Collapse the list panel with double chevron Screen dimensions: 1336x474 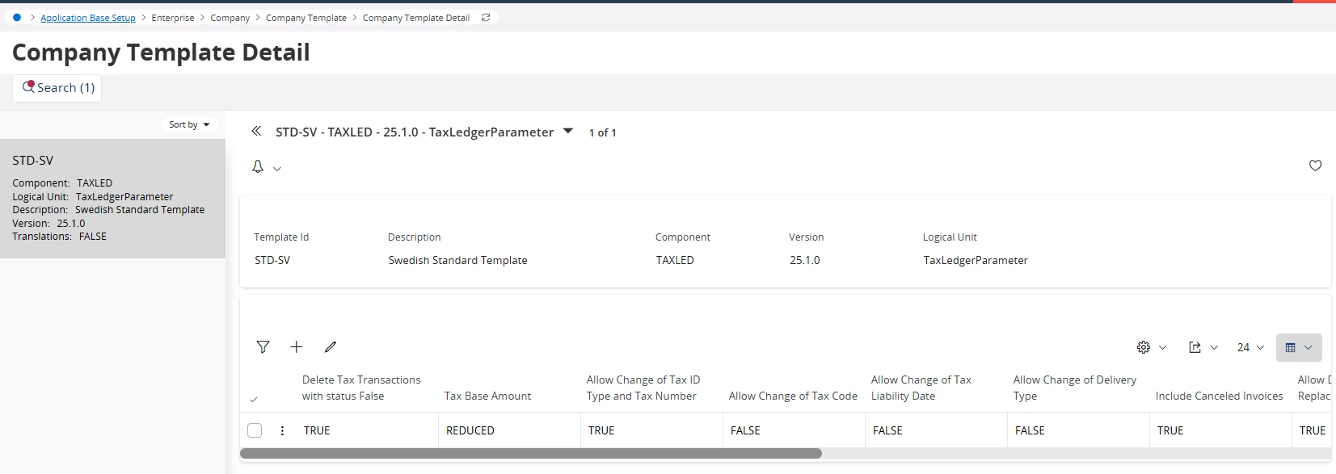pyautogui.click(x=256, y=131)
